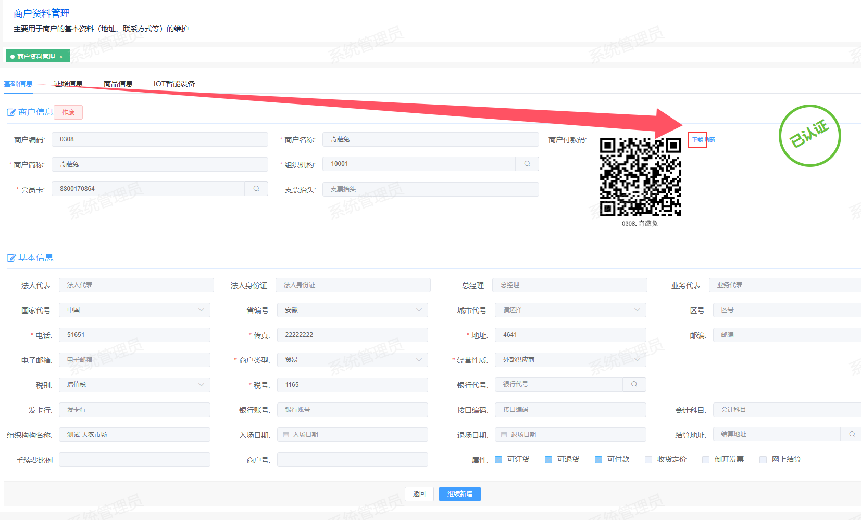Click the 刷新 link beside QR code

(x=710, y=140)
